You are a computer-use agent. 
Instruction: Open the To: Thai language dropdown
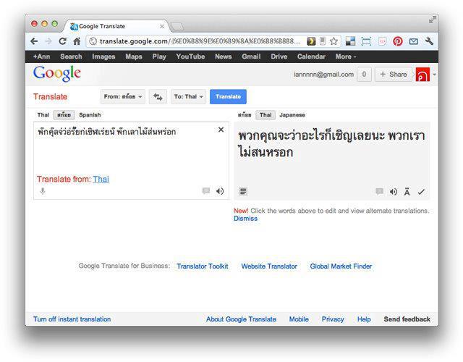(x=188, y=96)
